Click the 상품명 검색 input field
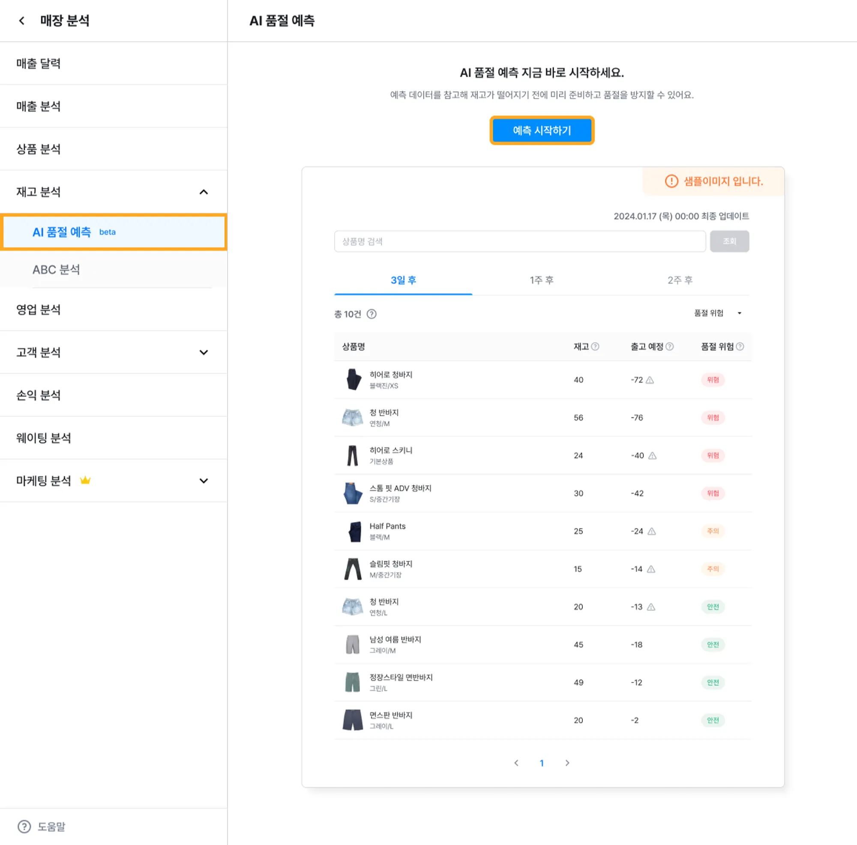Image resolution: width=857 pixels, height=845 pixels. [519, 241]
